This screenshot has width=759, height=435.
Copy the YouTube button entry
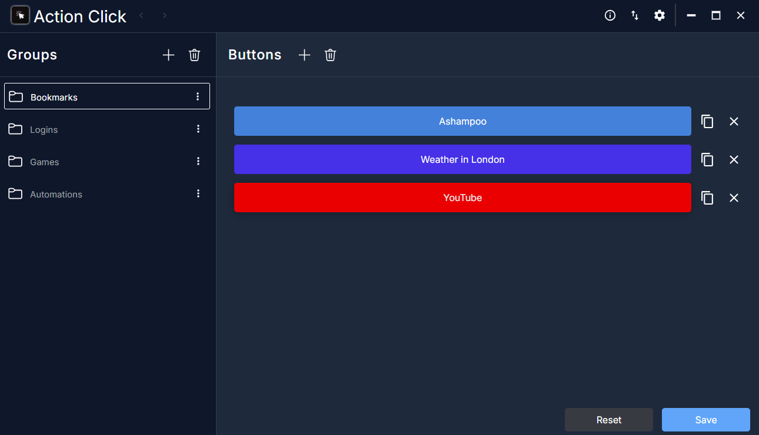pyautogui.click(x=707, y=198)
